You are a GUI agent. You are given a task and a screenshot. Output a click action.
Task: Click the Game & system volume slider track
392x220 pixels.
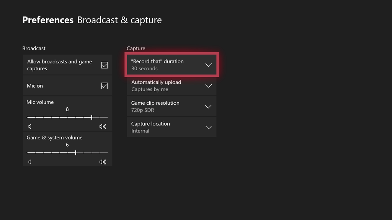67,152
